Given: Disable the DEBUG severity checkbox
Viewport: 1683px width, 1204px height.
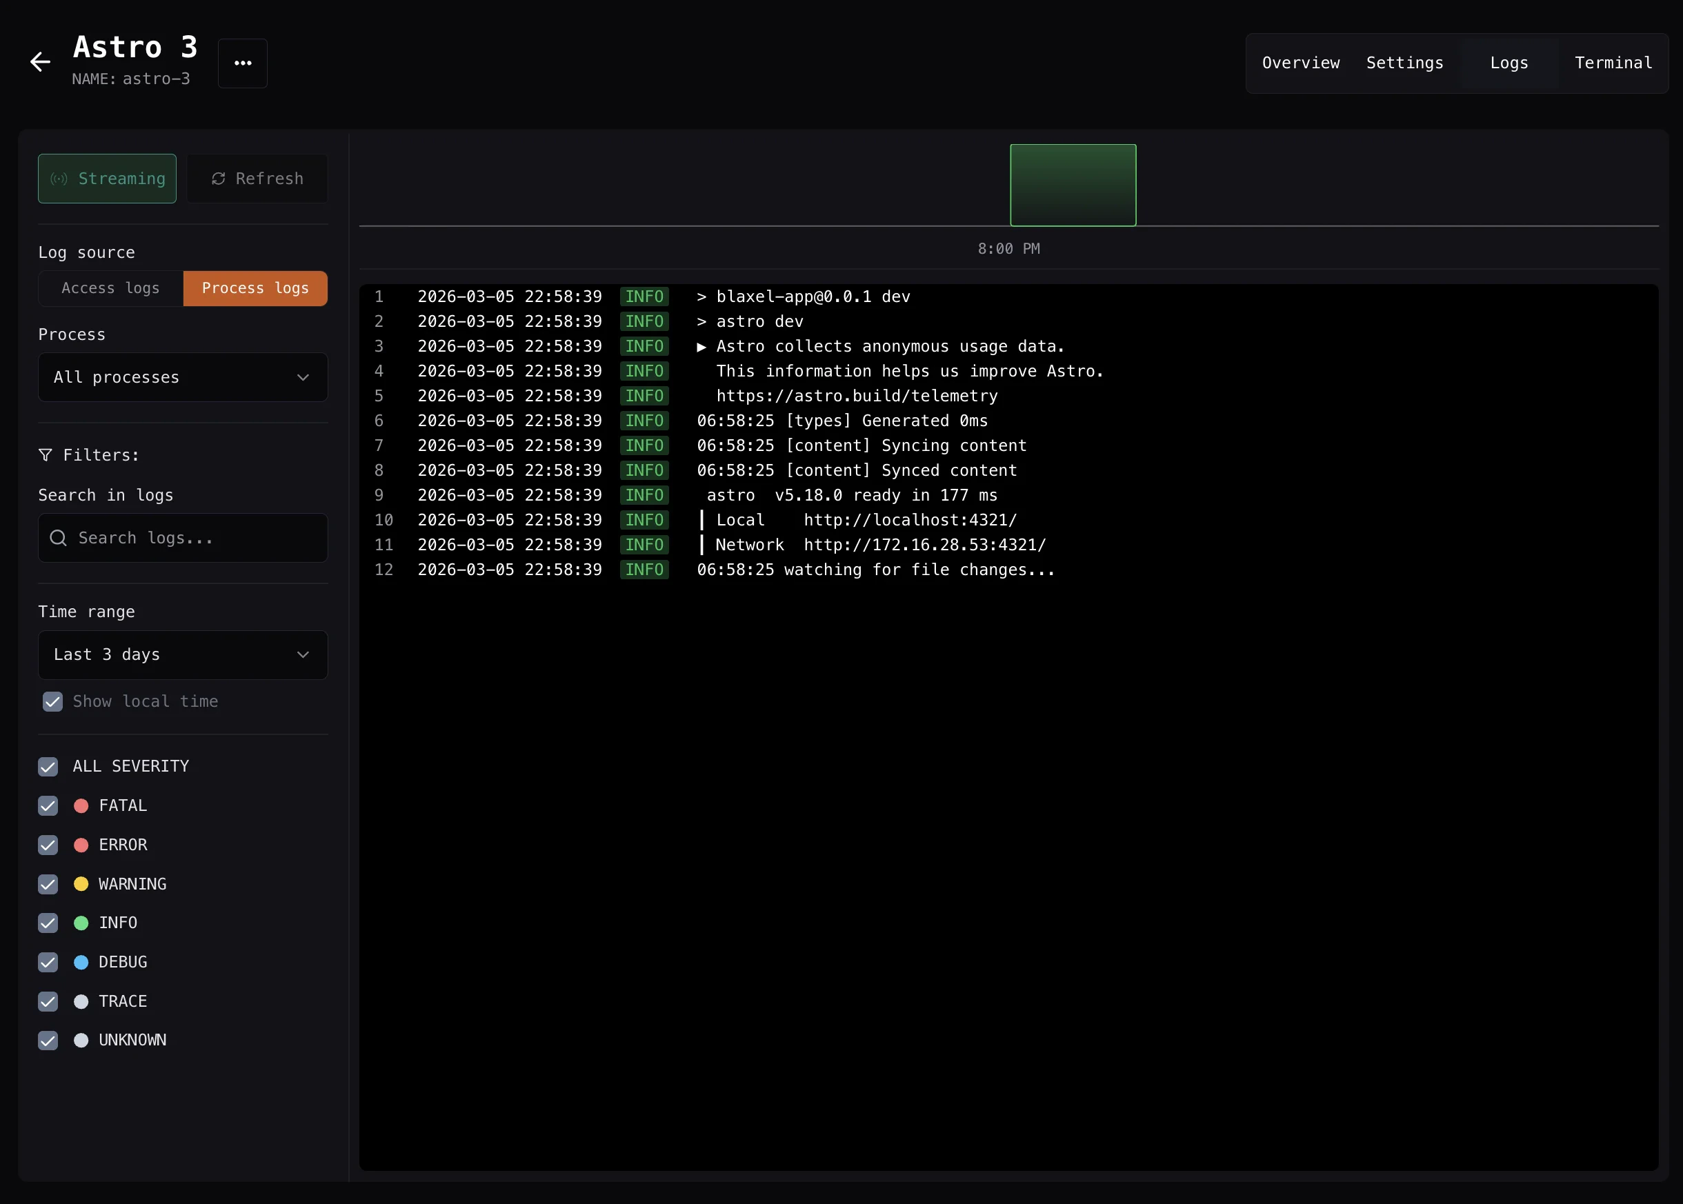Looking at the screenshot, I should (48, 963).
